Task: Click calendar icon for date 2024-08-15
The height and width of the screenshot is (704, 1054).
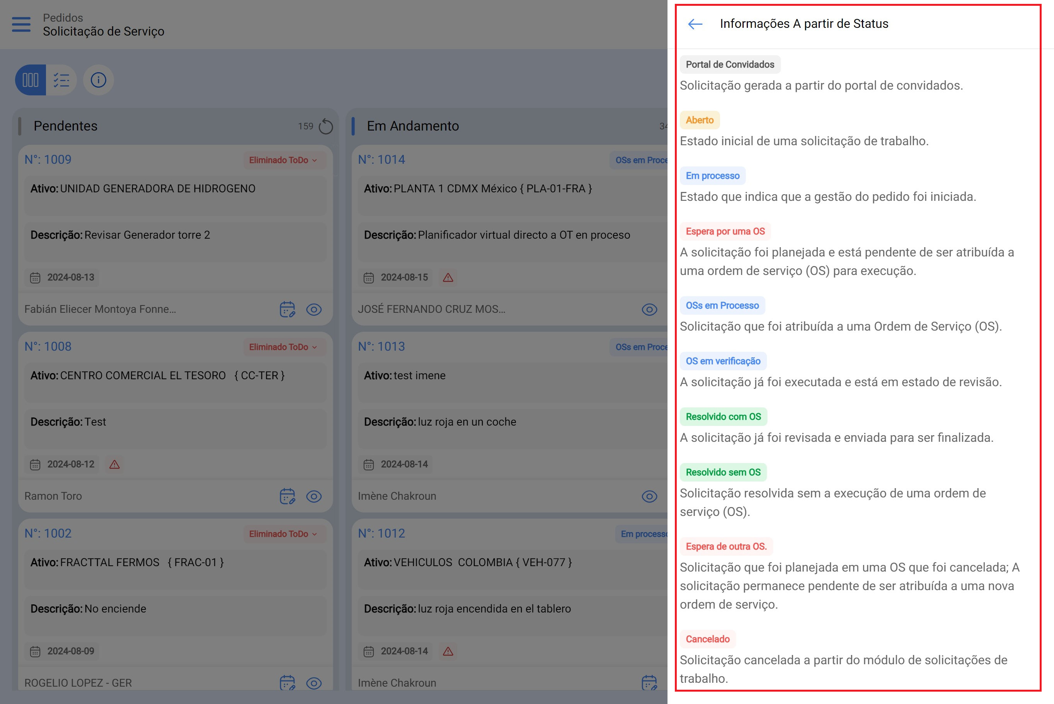Action: 368,278
